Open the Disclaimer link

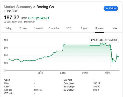point(29,22)
